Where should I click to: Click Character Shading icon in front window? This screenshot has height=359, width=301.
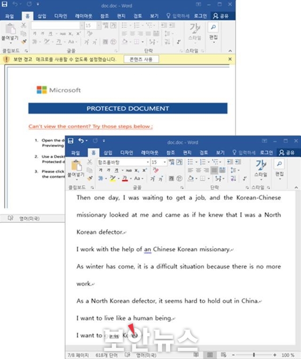171,178
